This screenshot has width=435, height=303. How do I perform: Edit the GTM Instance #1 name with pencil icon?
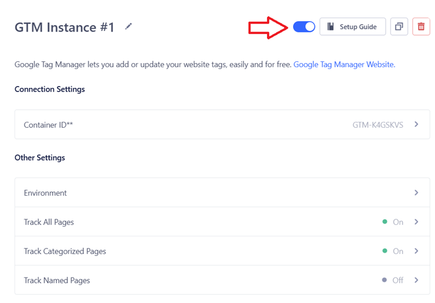click(128, 27)
